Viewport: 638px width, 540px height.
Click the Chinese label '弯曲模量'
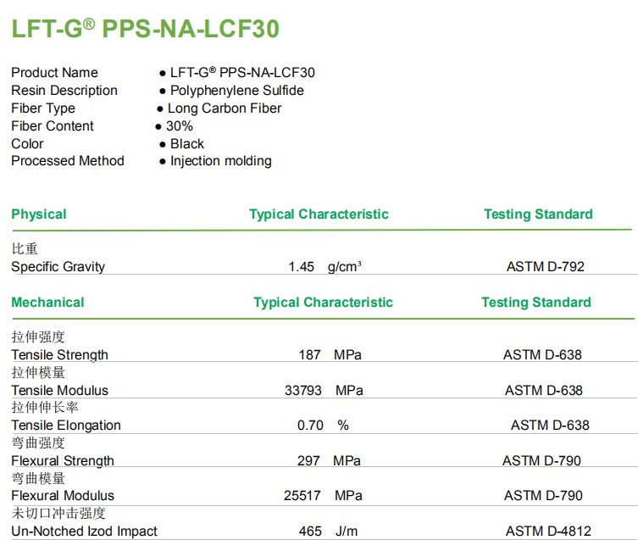(38, 478)
